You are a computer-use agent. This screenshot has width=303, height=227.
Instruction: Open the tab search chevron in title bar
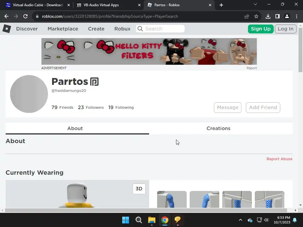255,4
